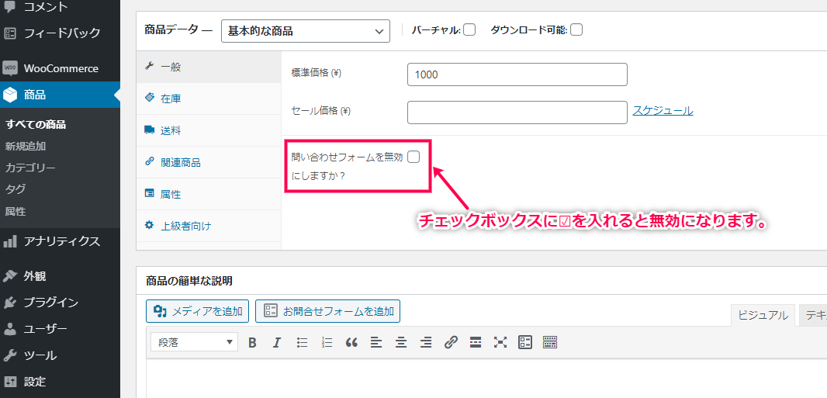This screenshot has height=398, width=827.
Task: Toggle italic formatting in editor toolbar
Action: pyautogui.click(x=276, y=343)
